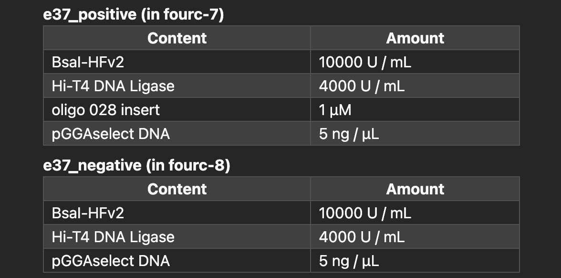Image resolution: width=561 pixels, height=278 pixels.
Task: Select Hi-T4 DNA Ligase in the e37_negative table
Action: click(113, 237)
